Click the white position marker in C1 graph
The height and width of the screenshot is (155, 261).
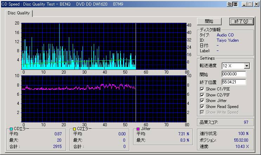[x=136, y=46]
